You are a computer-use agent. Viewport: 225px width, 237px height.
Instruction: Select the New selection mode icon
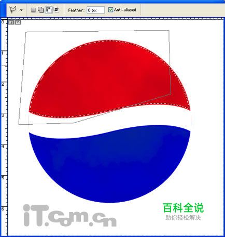pos(33,10)
